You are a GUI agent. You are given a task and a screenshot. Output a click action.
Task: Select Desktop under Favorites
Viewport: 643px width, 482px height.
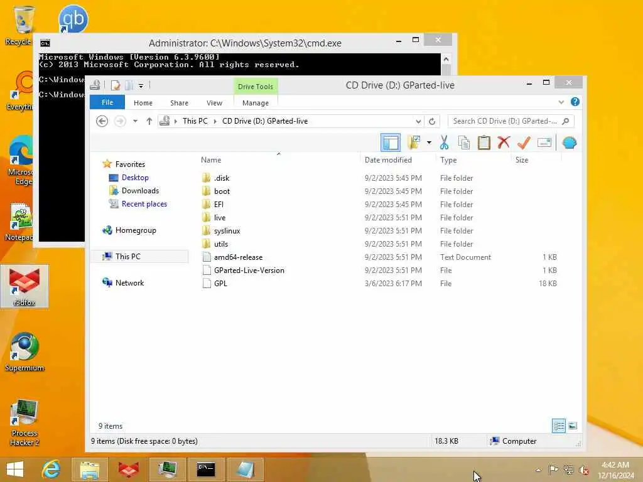[x=135, y=178]
